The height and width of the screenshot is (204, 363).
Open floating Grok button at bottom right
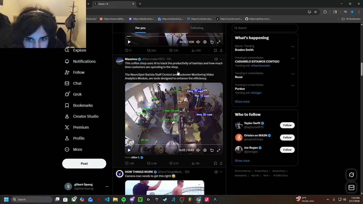click(351, 175)
